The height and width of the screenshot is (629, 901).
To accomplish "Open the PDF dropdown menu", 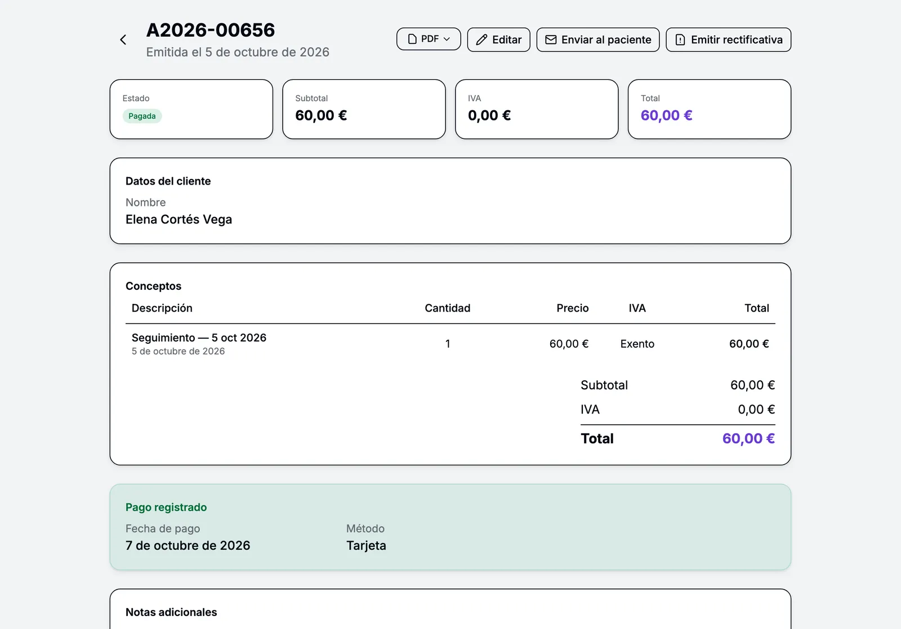I will pos(429,39).
